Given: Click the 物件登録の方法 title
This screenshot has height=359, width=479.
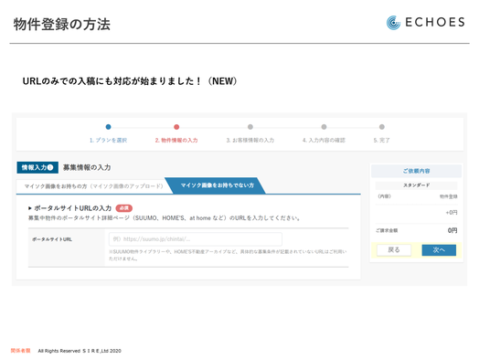Looking at the screenshot, I should (x=62, y=25).
